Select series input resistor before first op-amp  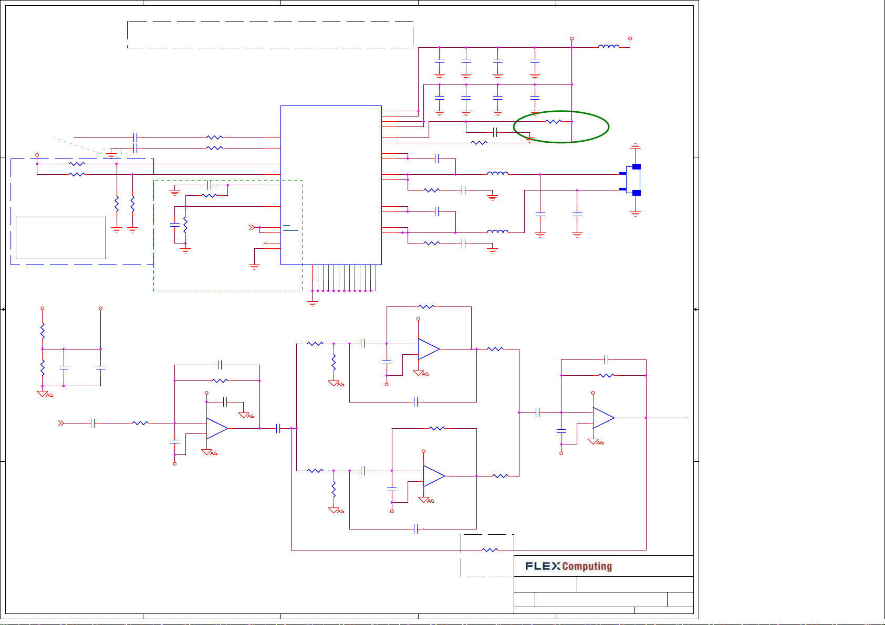pos(140,423)
